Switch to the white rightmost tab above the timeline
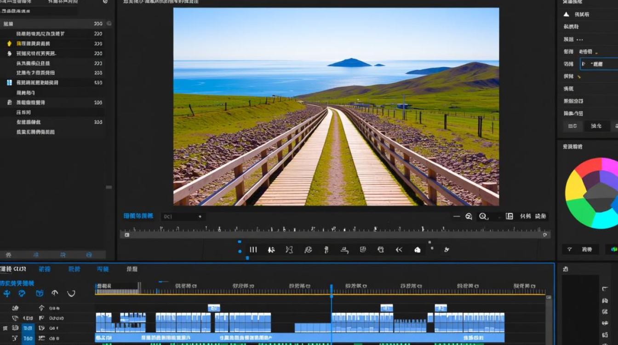The width and height of the screenshot is (618, 345). coord(132,269)
